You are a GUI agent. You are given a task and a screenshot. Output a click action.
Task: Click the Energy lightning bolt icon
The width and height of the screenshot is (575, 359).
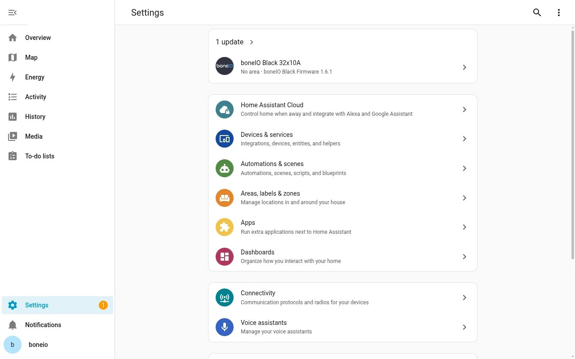point(13,77)
